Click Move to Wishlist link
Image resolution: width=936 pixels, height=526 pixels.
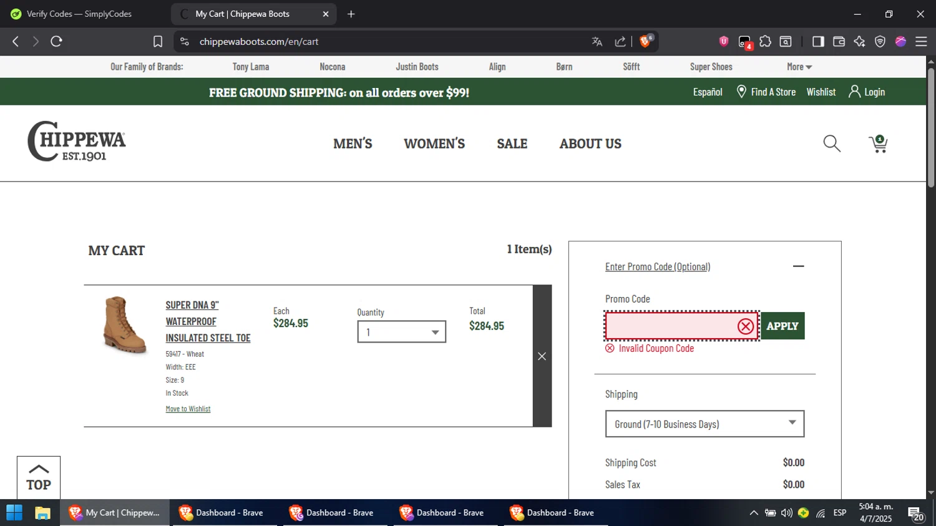pyautogui.click(x=188, y=409)
